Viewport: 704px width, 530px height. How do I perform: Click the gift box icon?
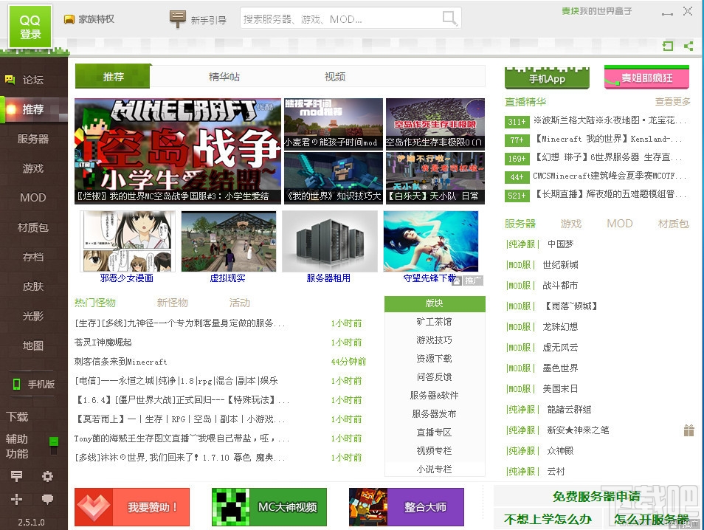689,430
